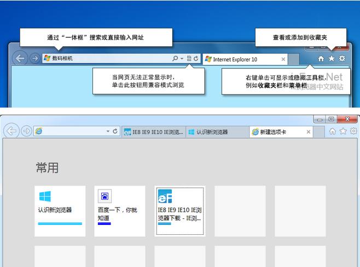Click the back button in lower browser
The image size is (360, 267).
click(x=11, y=131)
